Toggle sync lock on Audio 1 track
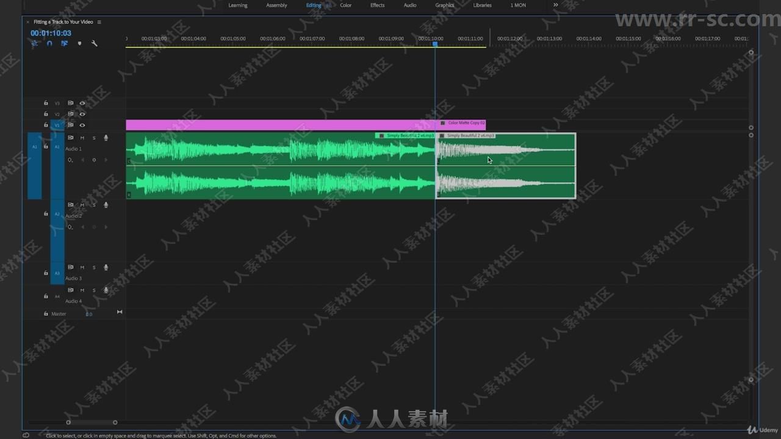781x439 pixels. point(70,138)
